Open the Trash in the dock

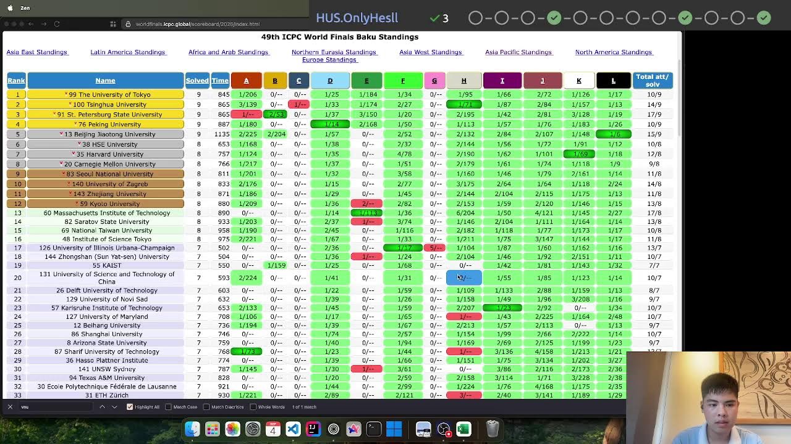click(493, 429)
